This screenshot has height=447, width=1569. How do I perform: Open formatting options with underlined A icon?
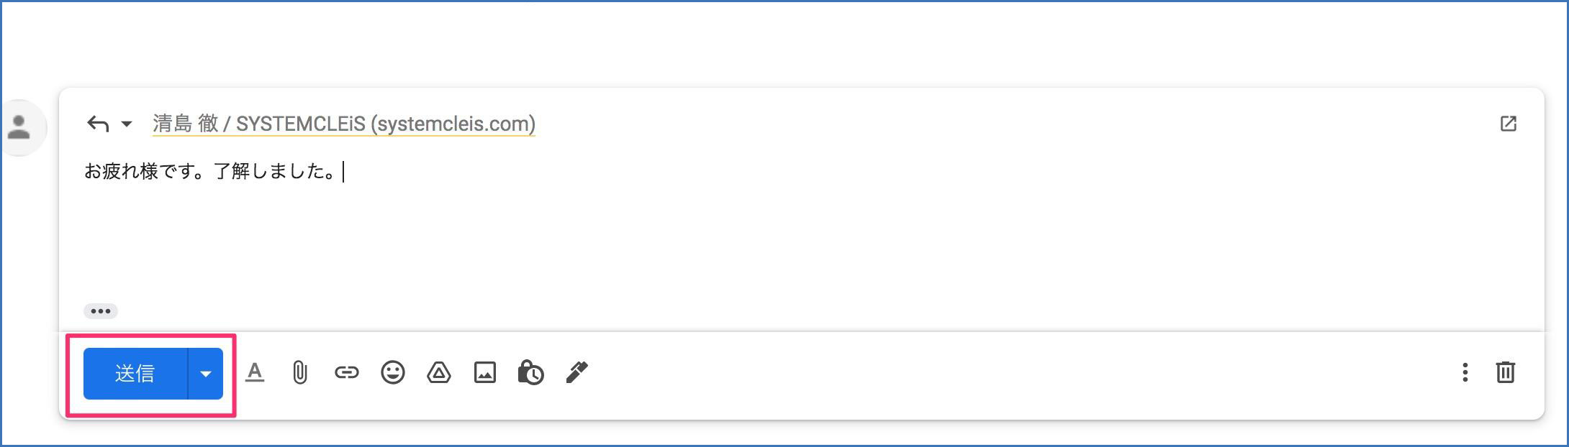point(255,372)
